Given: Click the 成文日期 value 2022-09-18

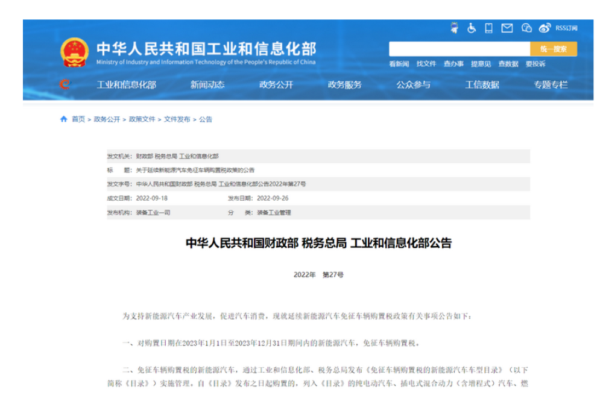Looking at the screenshot, I should pos(152,198).
